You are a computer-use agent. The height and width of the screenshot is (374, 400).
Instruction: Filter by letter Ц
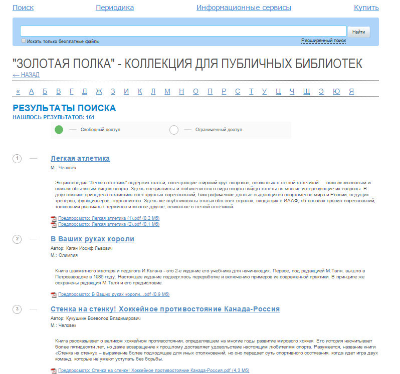[x=278, y=91]
